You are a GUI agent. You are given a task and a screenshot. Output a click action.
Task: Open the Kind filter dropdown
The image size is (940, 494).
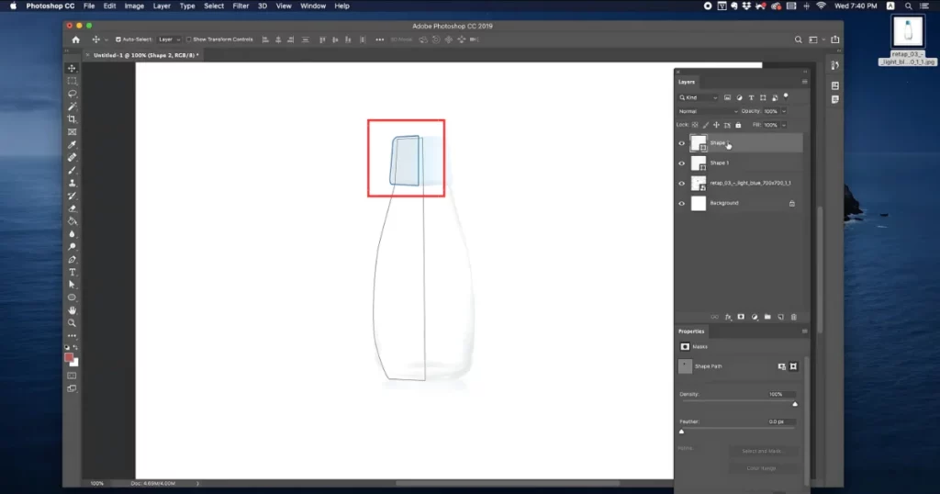click(699, 97)
